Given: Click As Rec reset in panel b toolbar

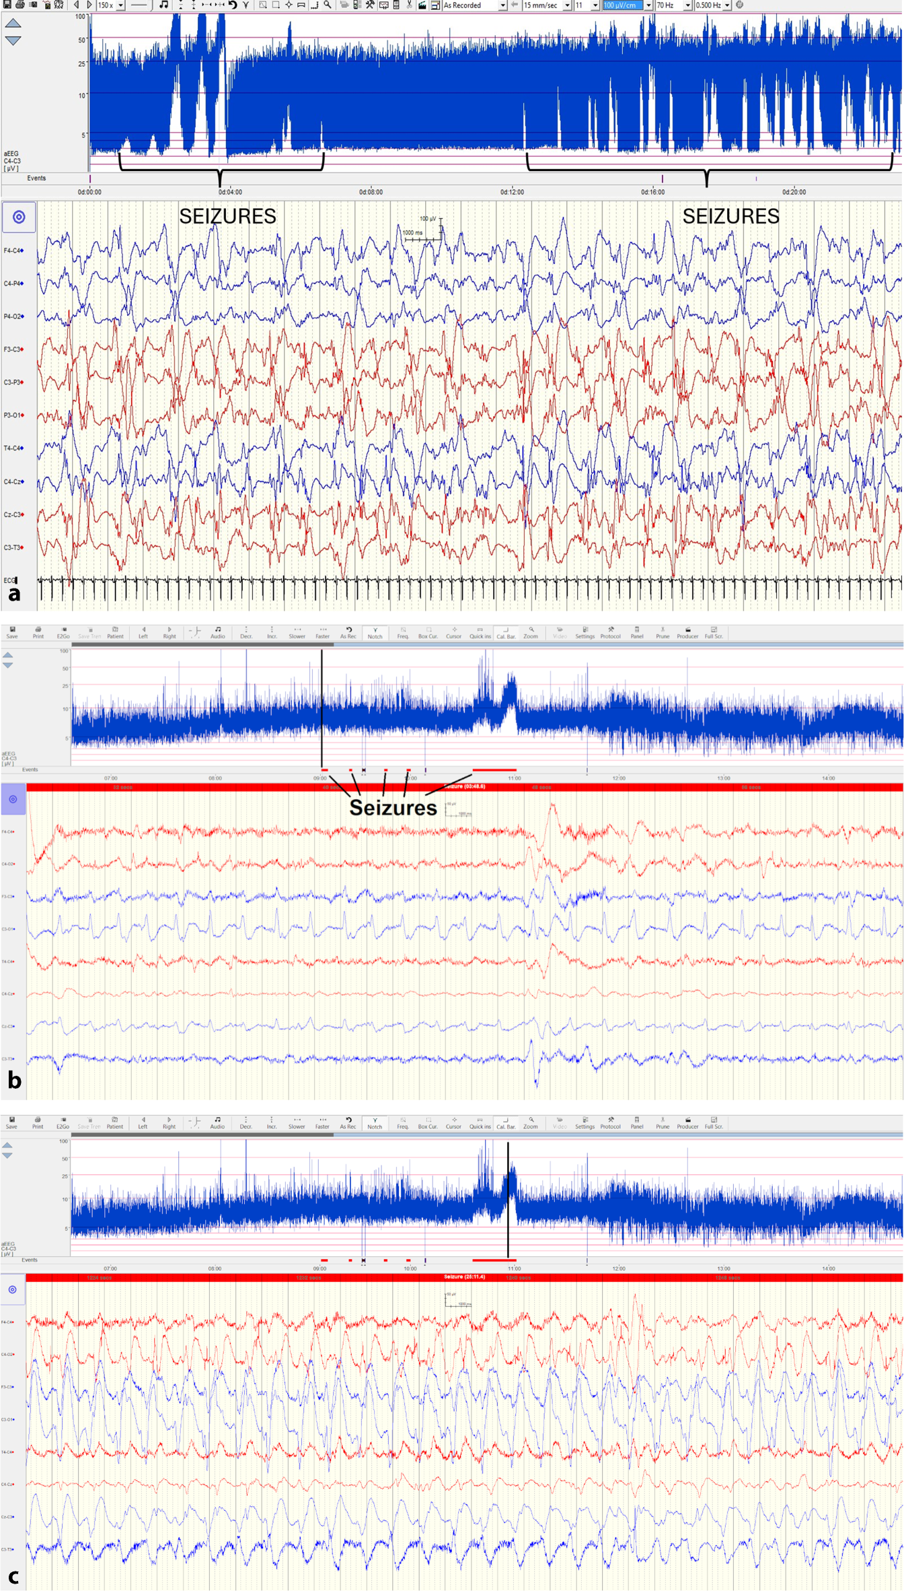Looking at the screenshot, I should pyautogui.click(x=348, y=632).
